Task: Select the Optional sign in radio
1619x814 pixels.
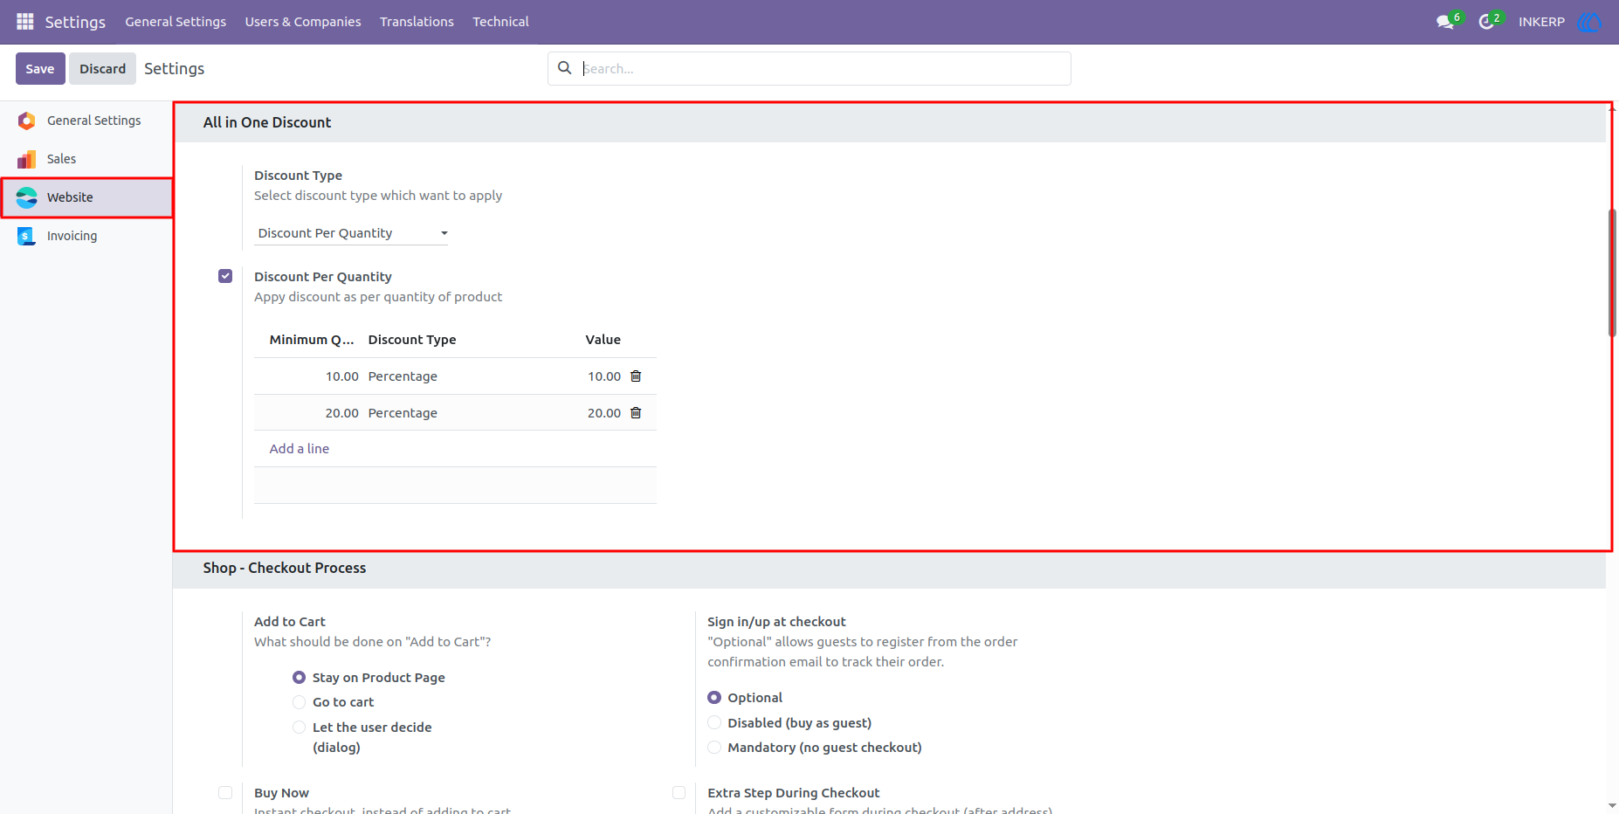Action: tap(714, 698)
